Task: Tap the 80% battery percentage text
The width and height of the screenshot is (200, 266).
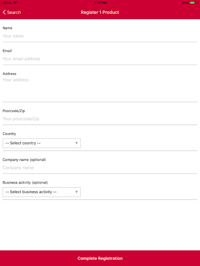Action: pos(185,2)
